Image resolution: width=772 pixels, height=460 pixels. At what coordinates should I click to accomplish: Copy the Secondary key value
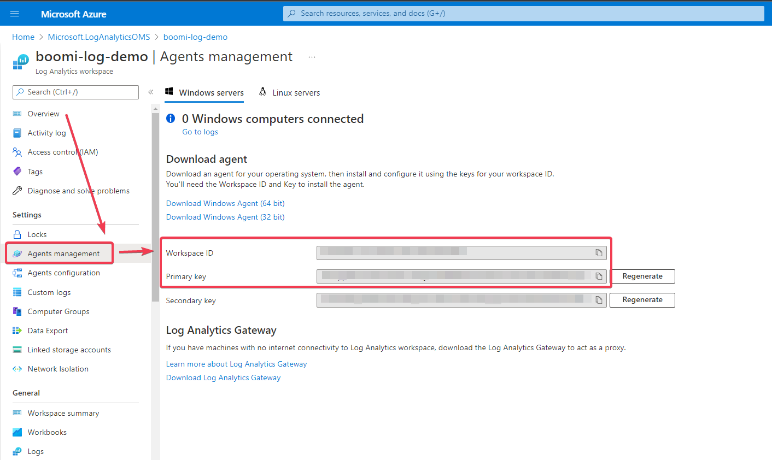pos(599,300)
